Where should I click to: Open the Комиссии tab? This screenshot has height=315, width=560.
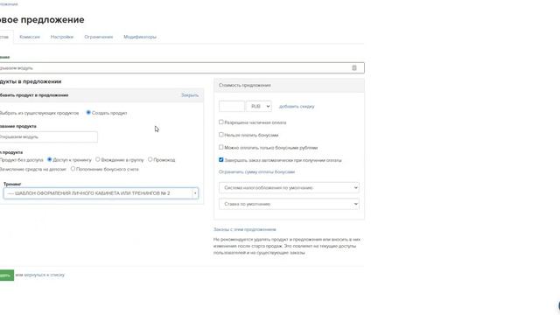30,37
